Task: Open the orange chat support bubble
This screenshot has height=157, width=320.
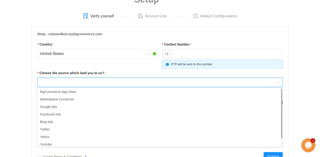Action: pyautogui.click(x=308, y=145)
